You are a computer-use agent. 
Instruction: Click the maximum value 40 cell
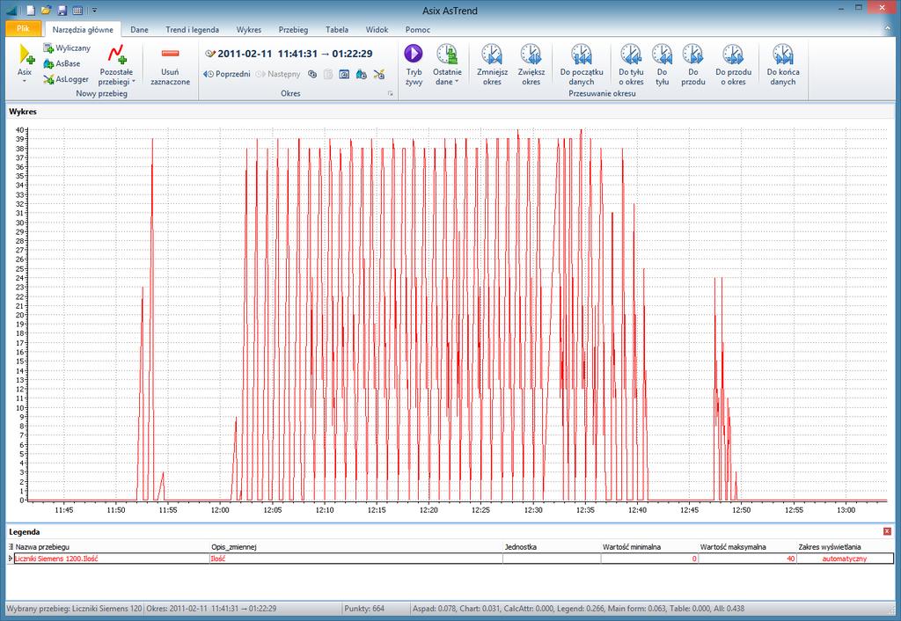click(747, 559)
